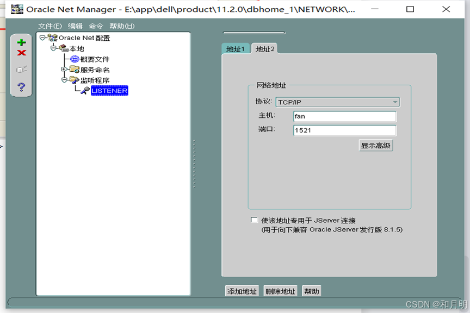This screenshot has width=470, height=313.
Task: Switch to the 地址2 tab
Action: tap(265, 49)
